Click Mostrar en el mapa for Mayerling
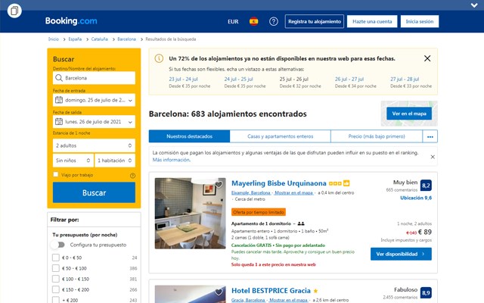The height and width of the screenshot is (303, 484). (293, 192)
